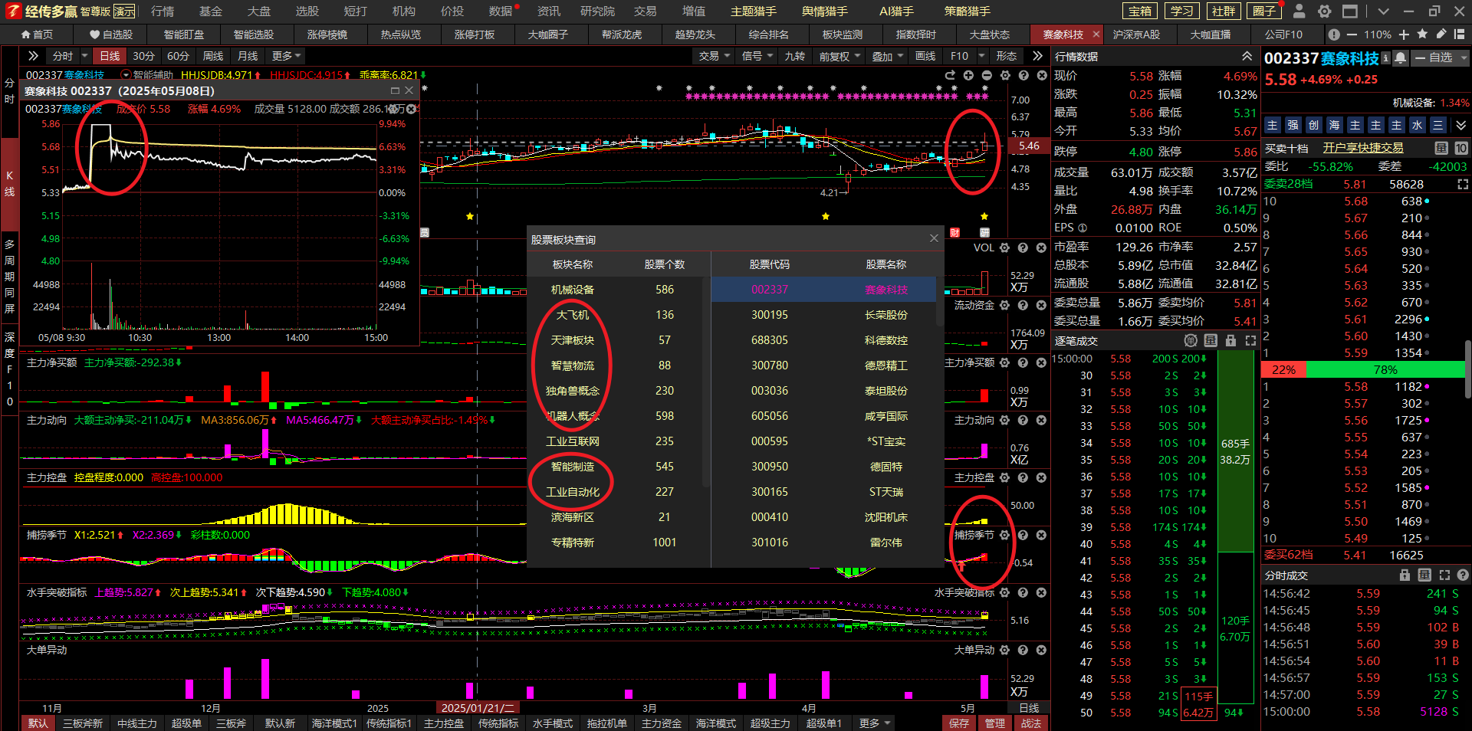Open K-line chart indicator settings gear
1472x731 pixels.
click(x=1005, y=75)
